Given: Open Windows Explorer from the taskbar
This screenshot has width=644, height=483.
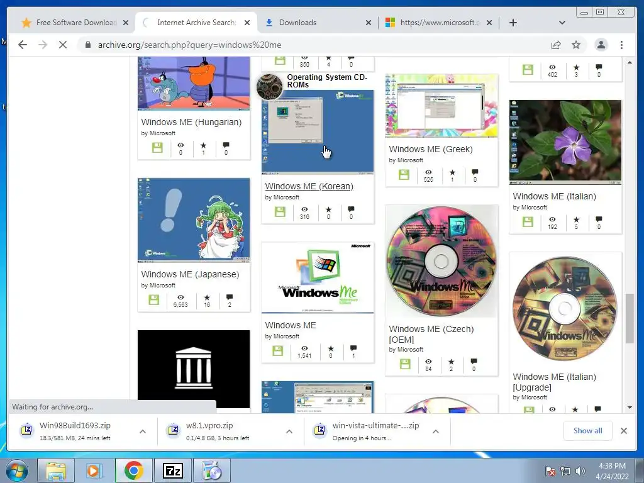Looking at the screenshot, I should [x=56, y=470].
